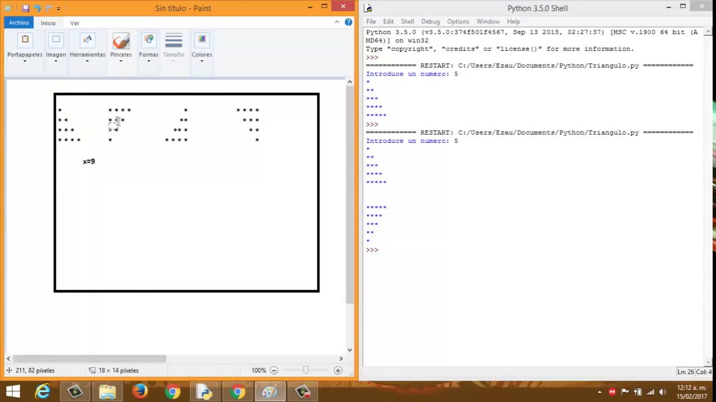Click the Python Shell scrollbar down arrow

click(x=709, y=362)
